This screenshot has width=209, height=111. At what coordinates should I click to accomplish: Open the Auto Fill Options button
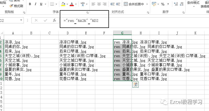click(136, 84)
